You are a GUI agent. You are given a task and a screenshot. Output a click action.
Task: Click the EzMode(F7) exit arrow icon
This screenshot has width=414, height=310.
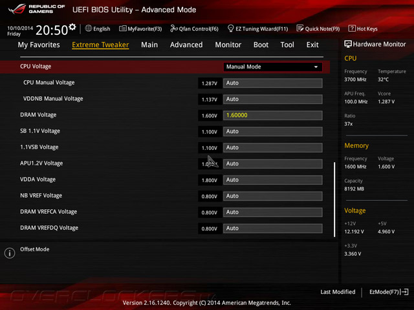[x=405, y=292]
